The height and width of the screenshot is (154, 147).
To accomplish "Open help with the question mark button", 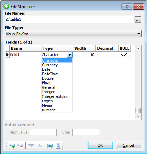I will 127,7.
